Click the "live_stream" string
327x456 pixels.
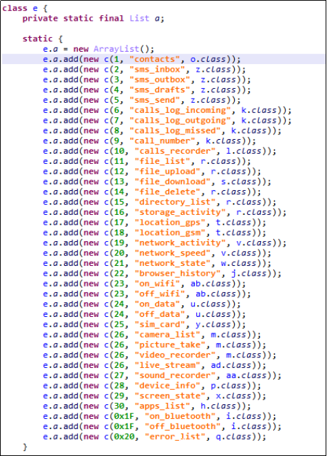pyautogui.click(x=167, y=366)
